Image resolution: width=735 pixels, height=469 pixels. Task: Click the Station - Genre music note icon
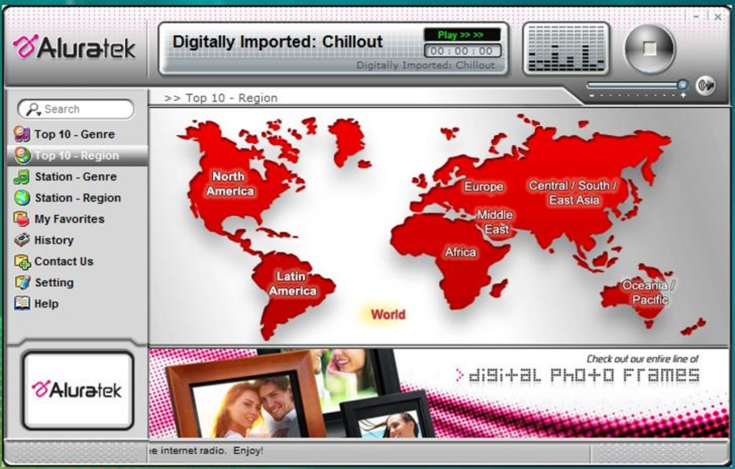click(22, 176)
